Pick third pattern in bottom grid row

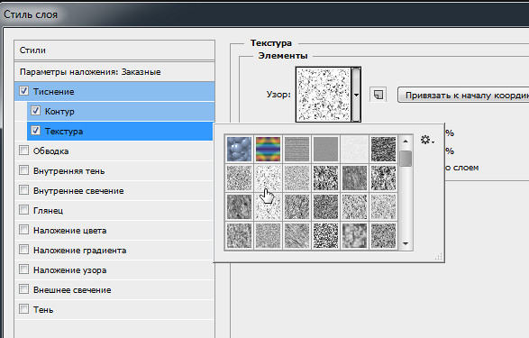pos(296,235)
